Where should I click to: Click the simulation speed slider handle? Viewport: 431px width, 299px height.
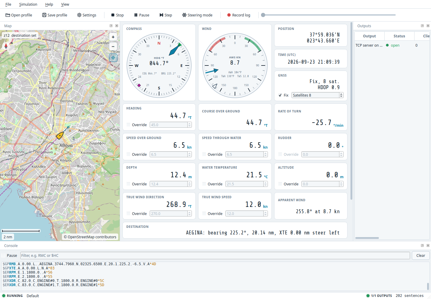(x=263, y=15)
